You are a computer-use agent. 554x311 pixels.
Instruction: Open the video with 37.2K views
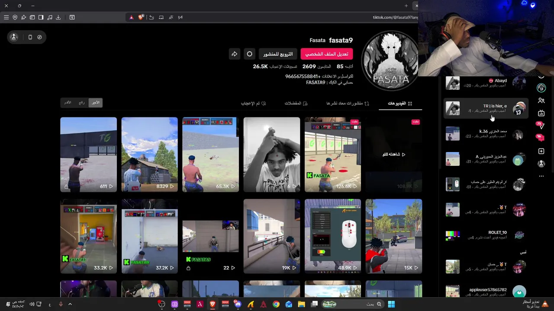149,236
